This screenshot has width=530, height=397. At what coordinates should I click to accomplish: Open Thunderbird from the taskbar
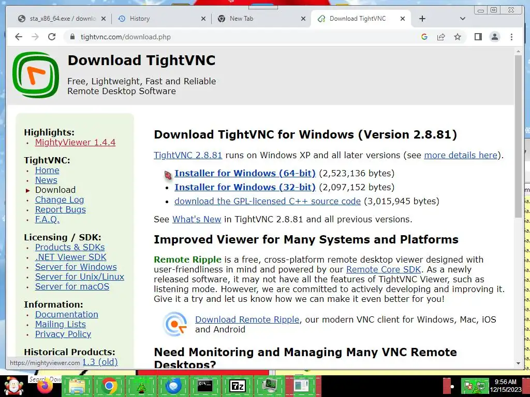(173, 386)
